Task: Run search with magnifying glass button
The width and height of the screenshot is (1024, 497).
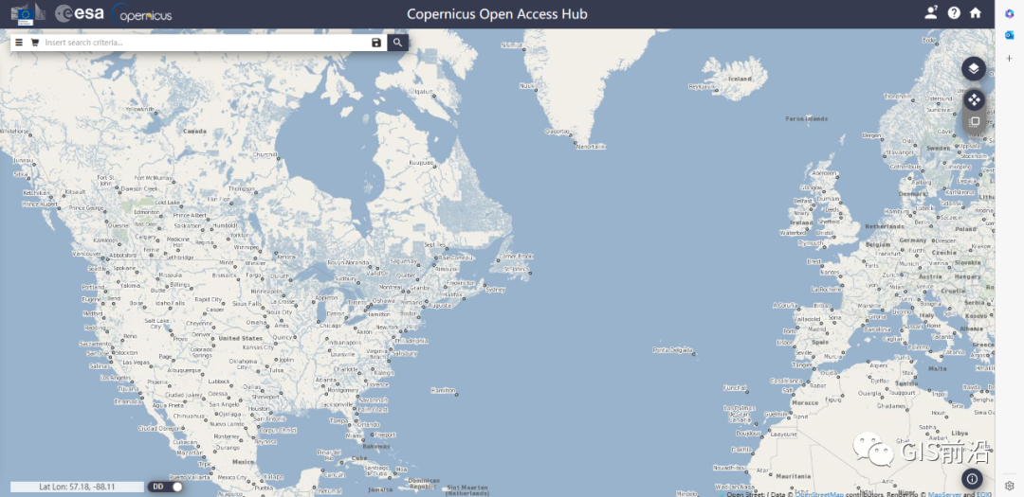Action: point(397,43)
